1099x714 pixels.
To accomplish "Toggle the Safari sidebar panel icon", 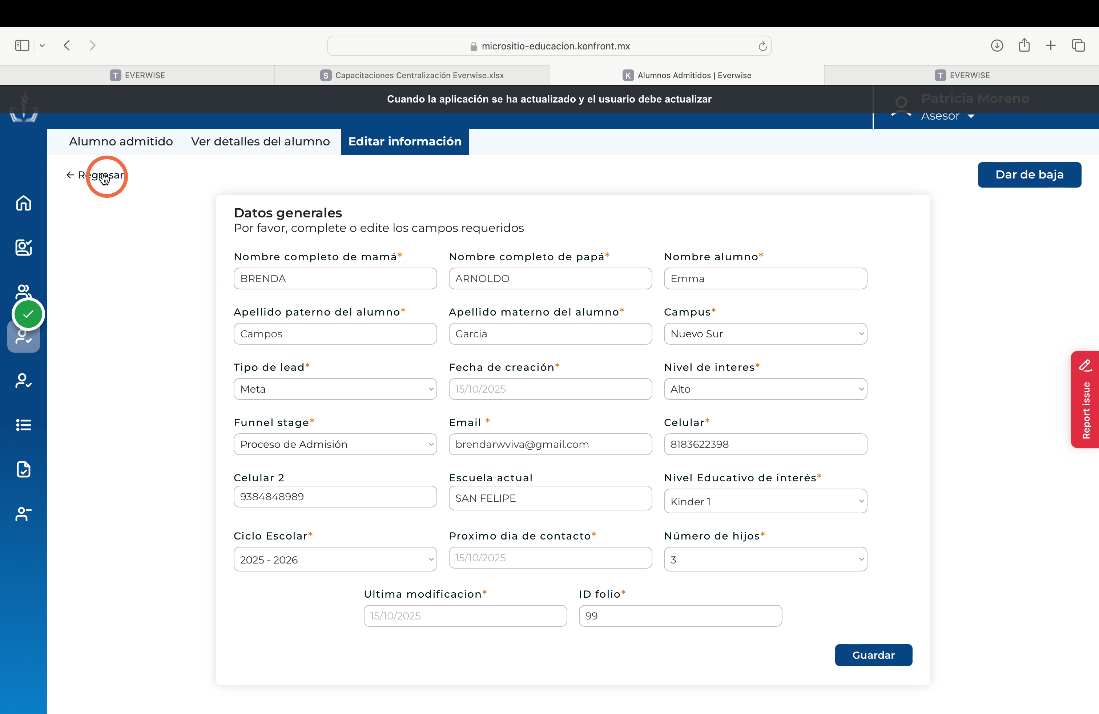I will 22,45.
